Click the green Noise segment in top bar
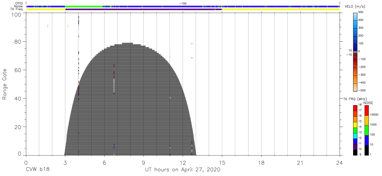The width and height of the screenshot is (382, 176). [84, 6]
